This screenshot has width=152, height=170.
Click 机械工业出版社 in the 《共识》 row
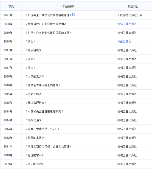click(x=127, y=68)
